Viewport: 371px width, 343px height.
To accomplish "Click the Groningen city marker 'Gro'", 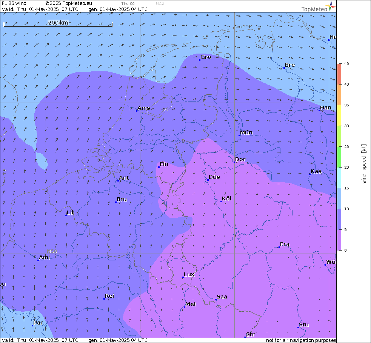I will pyautogui.click(x=199, y=60).
